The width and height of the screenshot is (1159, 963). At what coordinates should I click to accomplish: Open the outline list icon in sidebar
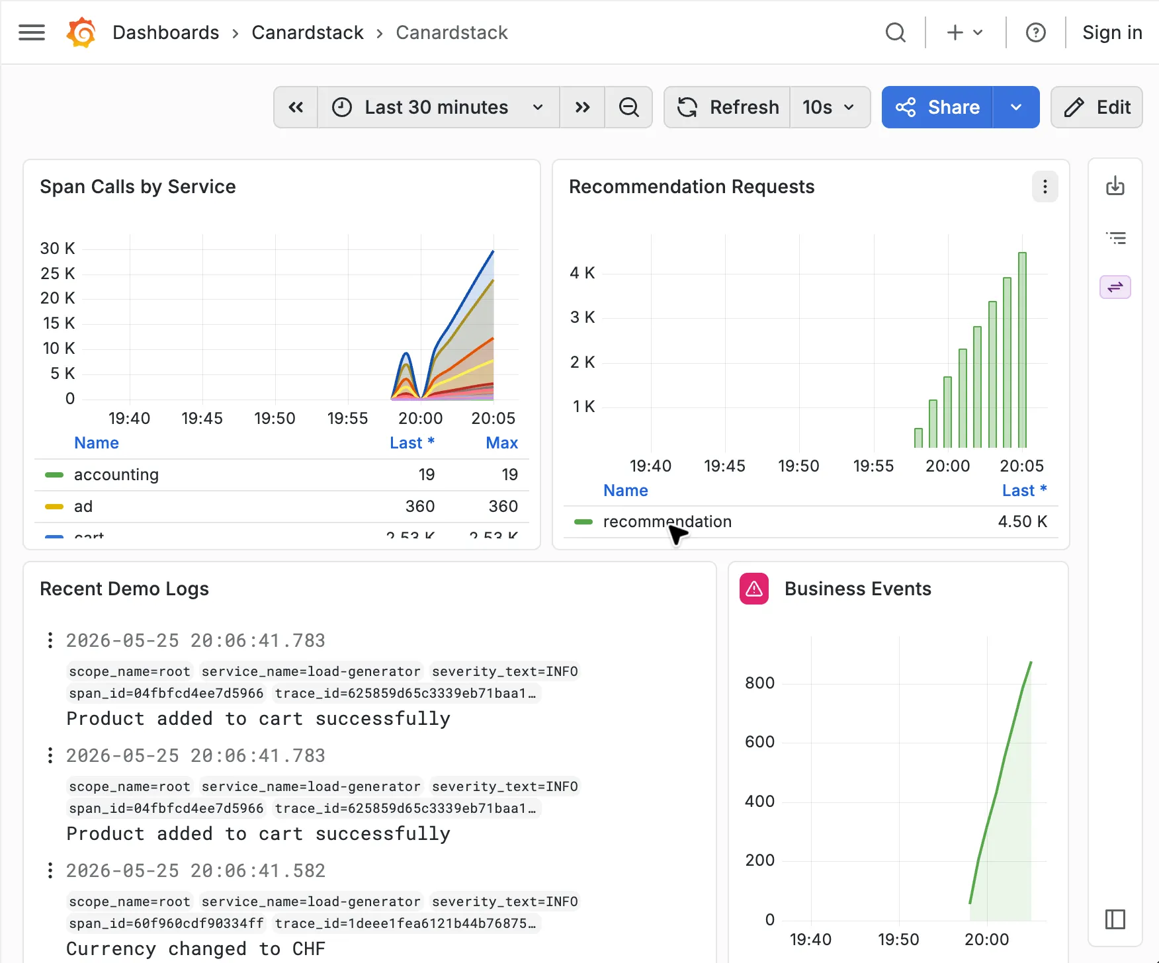pos(1115,237)
